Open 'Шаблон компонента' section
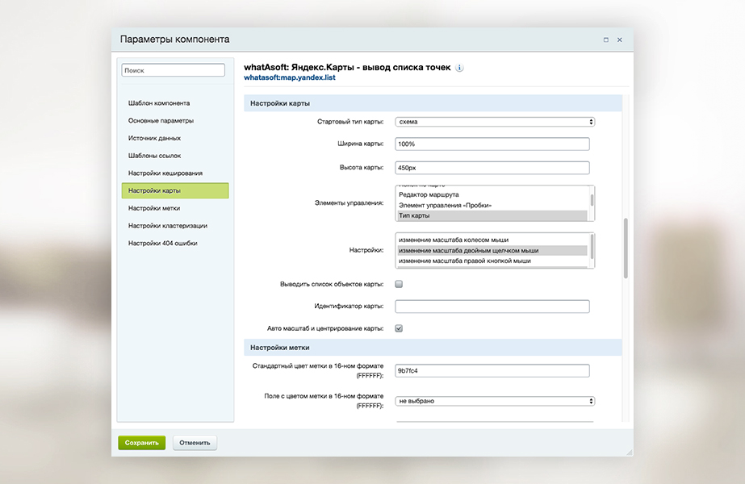745x484 pixels. (x=159, y=103)
